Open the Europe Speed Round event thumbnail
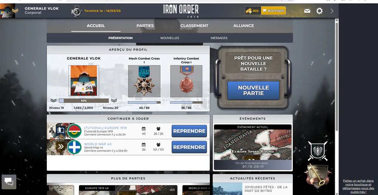 252,145
